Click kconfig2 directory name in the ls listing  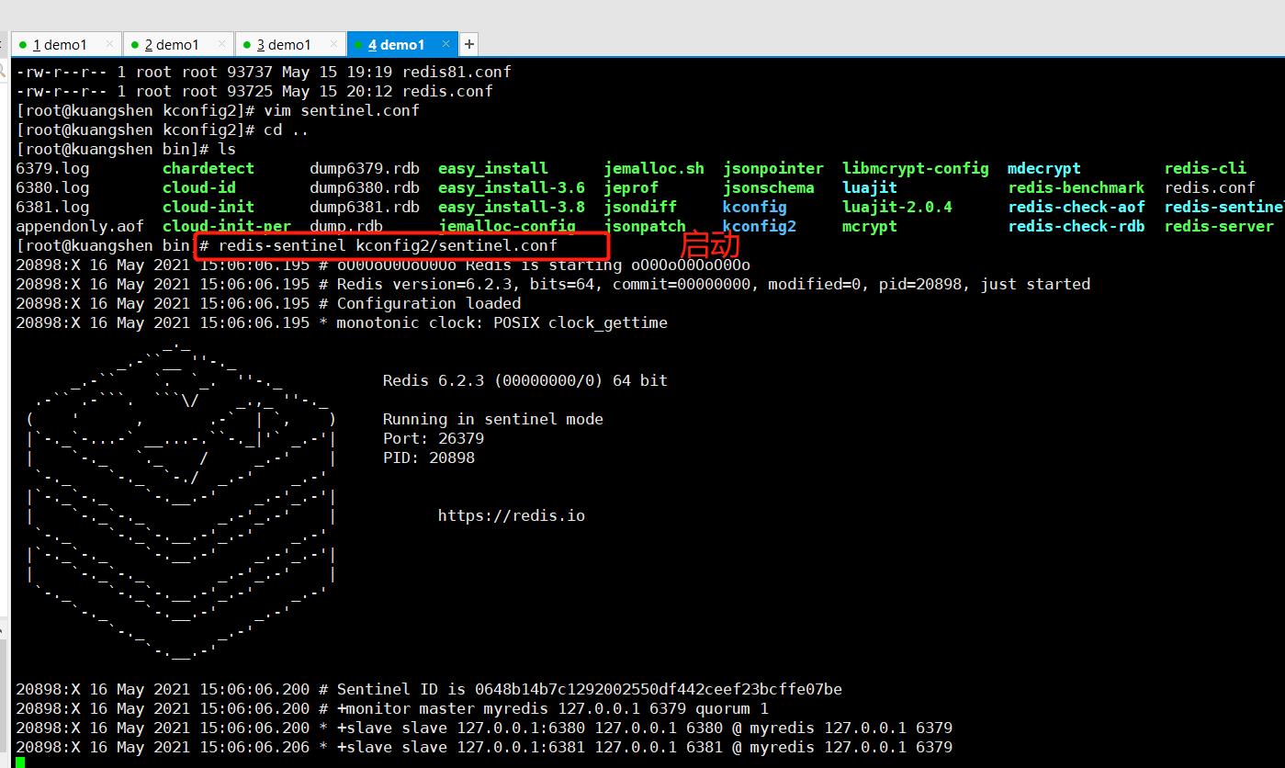760,226
